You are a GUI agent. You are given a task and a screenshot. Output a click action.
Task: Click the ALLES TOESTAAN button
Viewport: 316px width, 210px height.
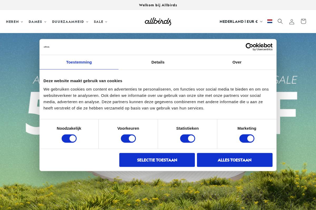click(234, 160)
